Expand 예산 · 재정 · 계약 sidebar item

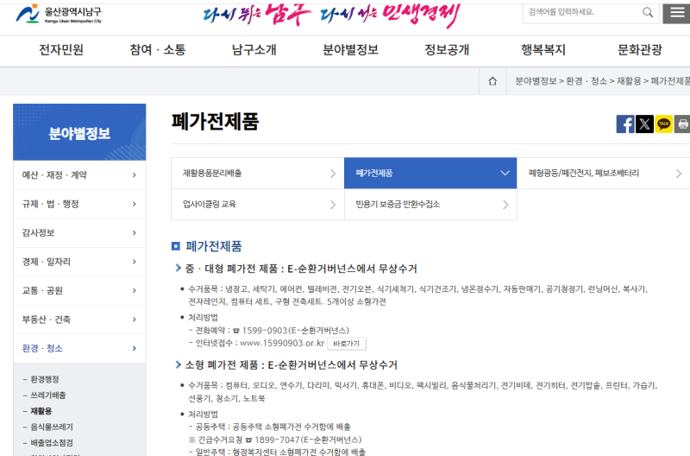pos(79,175)
